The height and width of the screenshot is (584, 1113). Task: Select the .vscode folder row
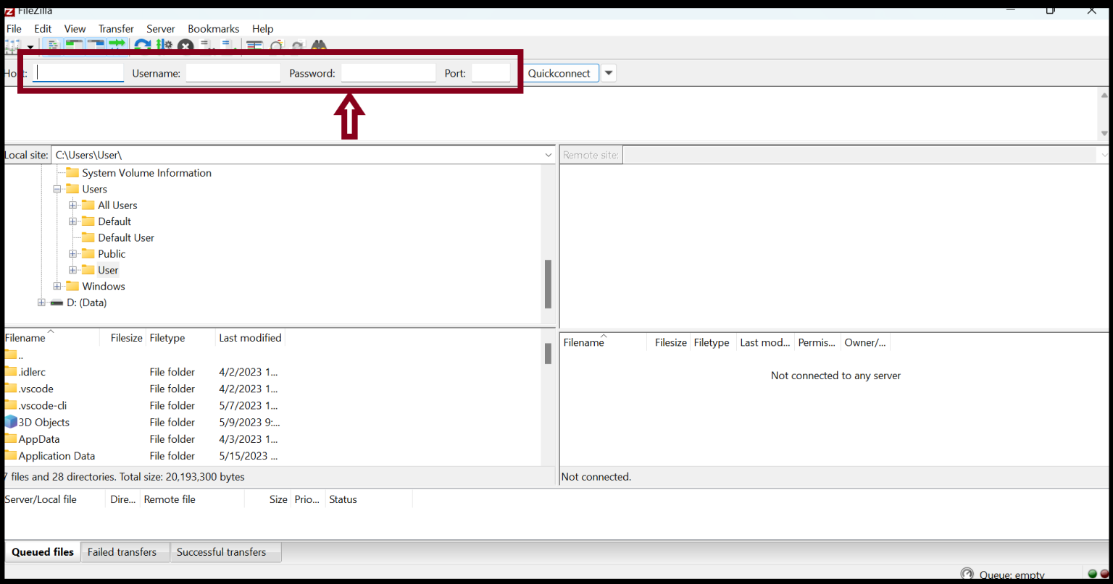[145, 389]
